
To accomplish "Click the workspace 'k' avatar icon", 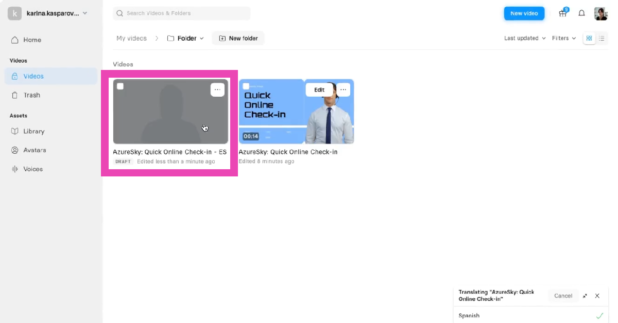I will (x=14, y=13).
